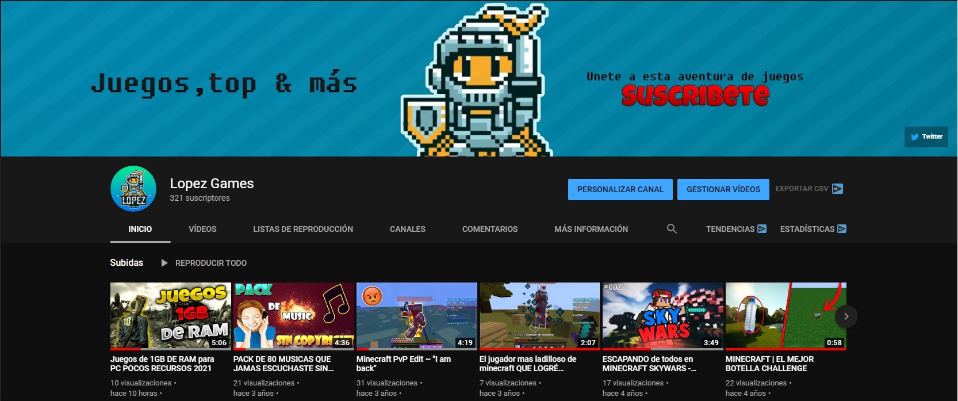
Task: Open the MÁS INFORMACIÓN tab
Action: point(591,229)
